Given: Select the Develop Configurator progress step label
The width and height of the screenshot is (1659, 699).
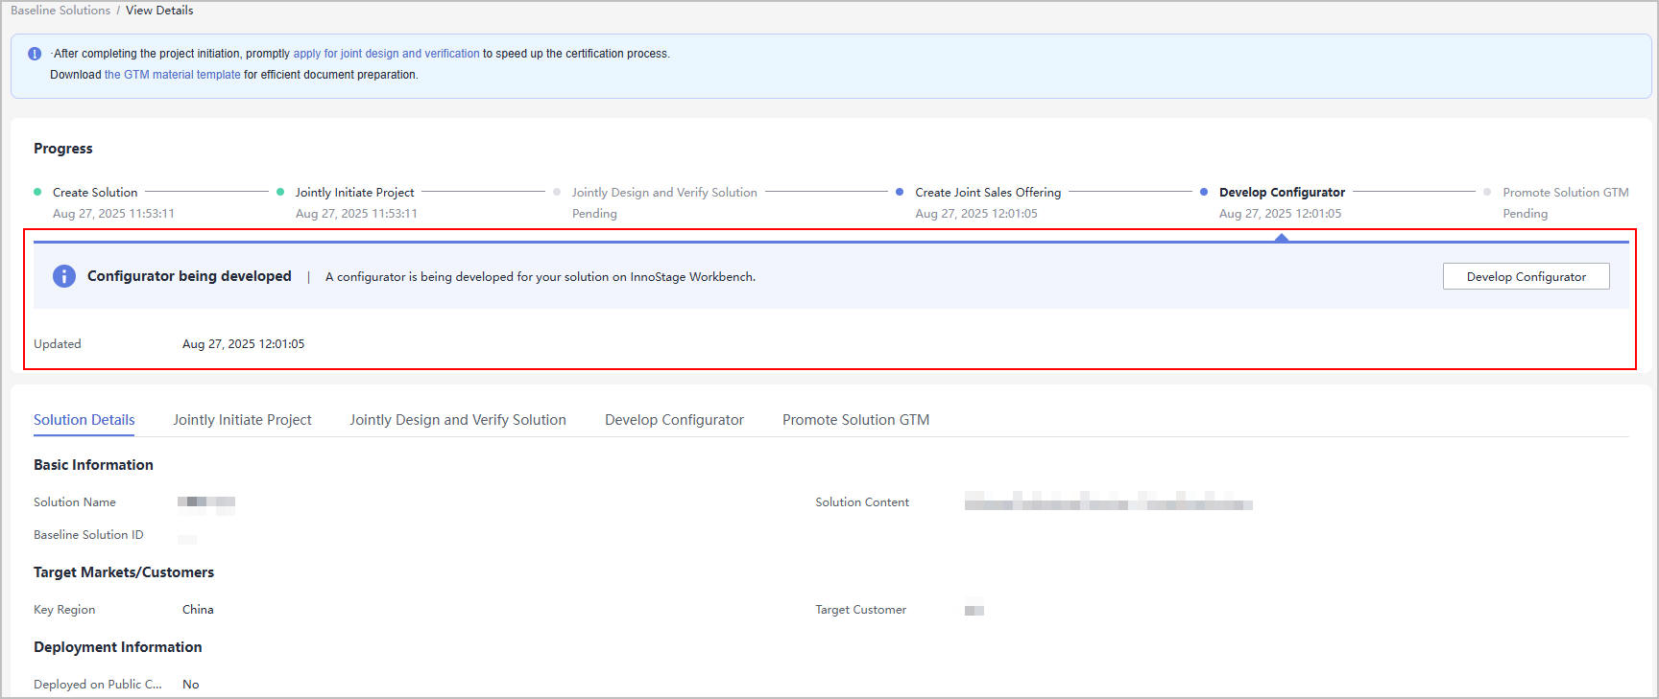Looking at the screenshot, I should [1282, 193].
